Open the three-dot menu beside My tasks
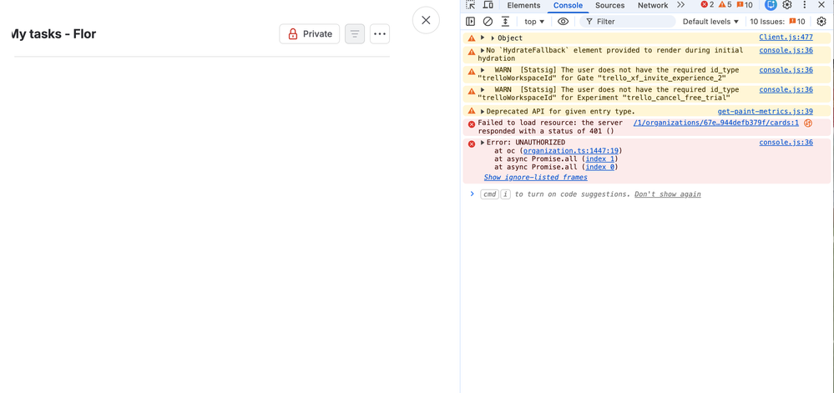 (380, 34)
